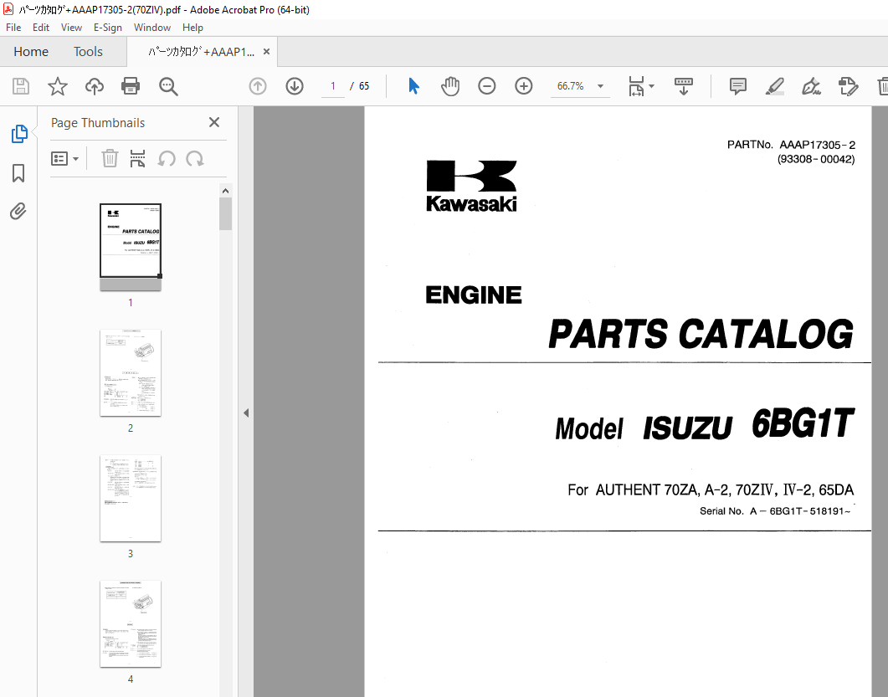Click the thumbnails panel scrollbar thumb
The image size is (888, 697).
pyautogui.click(x=225, y=214)
